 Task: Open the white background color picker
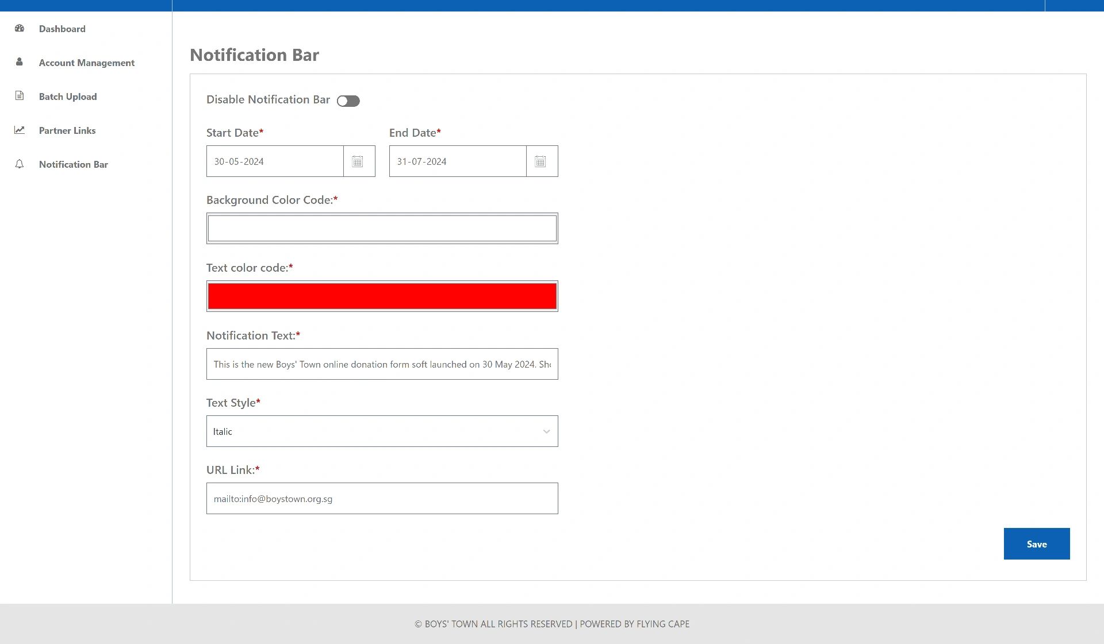click(382, 229)
